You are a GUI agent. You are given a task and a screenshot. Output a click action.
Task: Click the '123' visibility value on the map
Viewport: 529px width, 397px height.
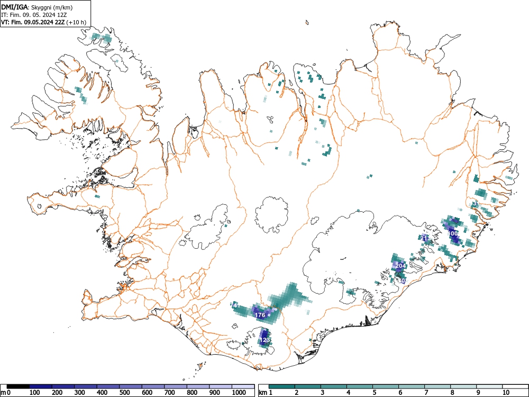pyautogui.click(x=265, y=340)
